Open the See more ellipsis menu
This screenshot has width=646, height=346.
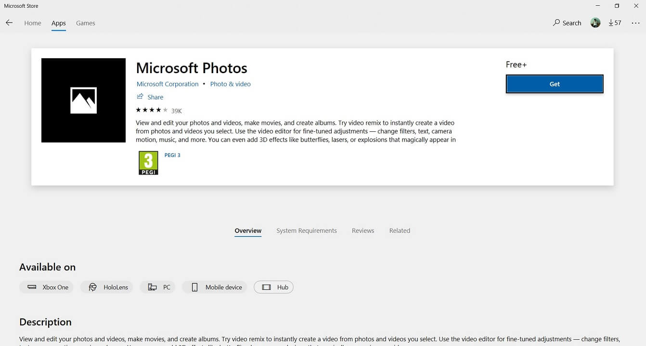[x=635, y=23]
